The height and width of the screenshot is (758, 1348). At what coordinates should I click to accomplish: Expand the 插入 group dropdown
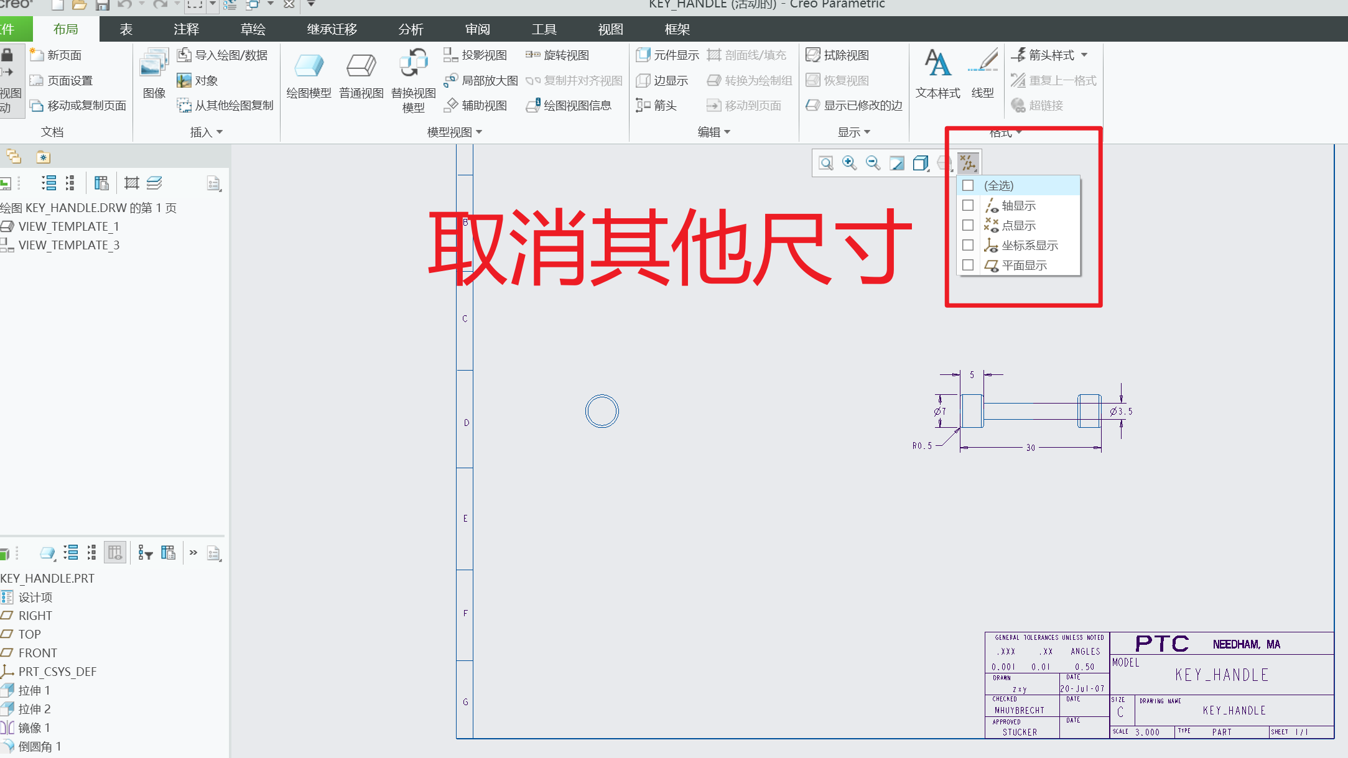tap(221, 132)
